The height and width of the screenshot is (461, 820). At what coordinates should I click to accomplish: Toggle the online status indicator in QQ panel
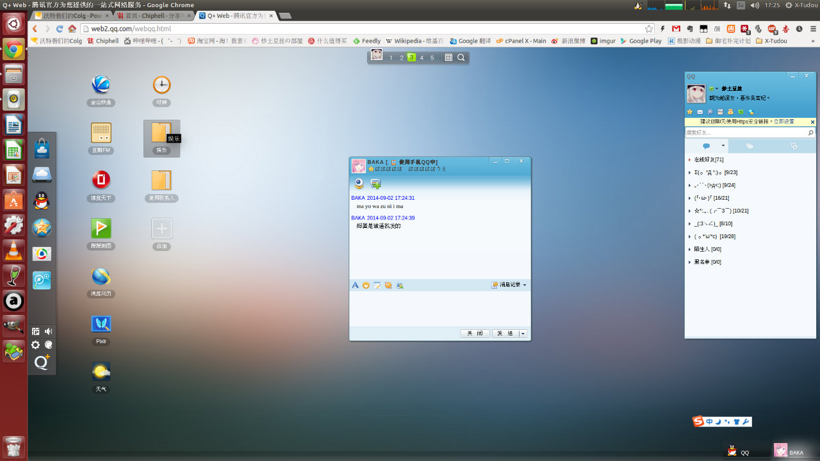[x=712, y=88]
